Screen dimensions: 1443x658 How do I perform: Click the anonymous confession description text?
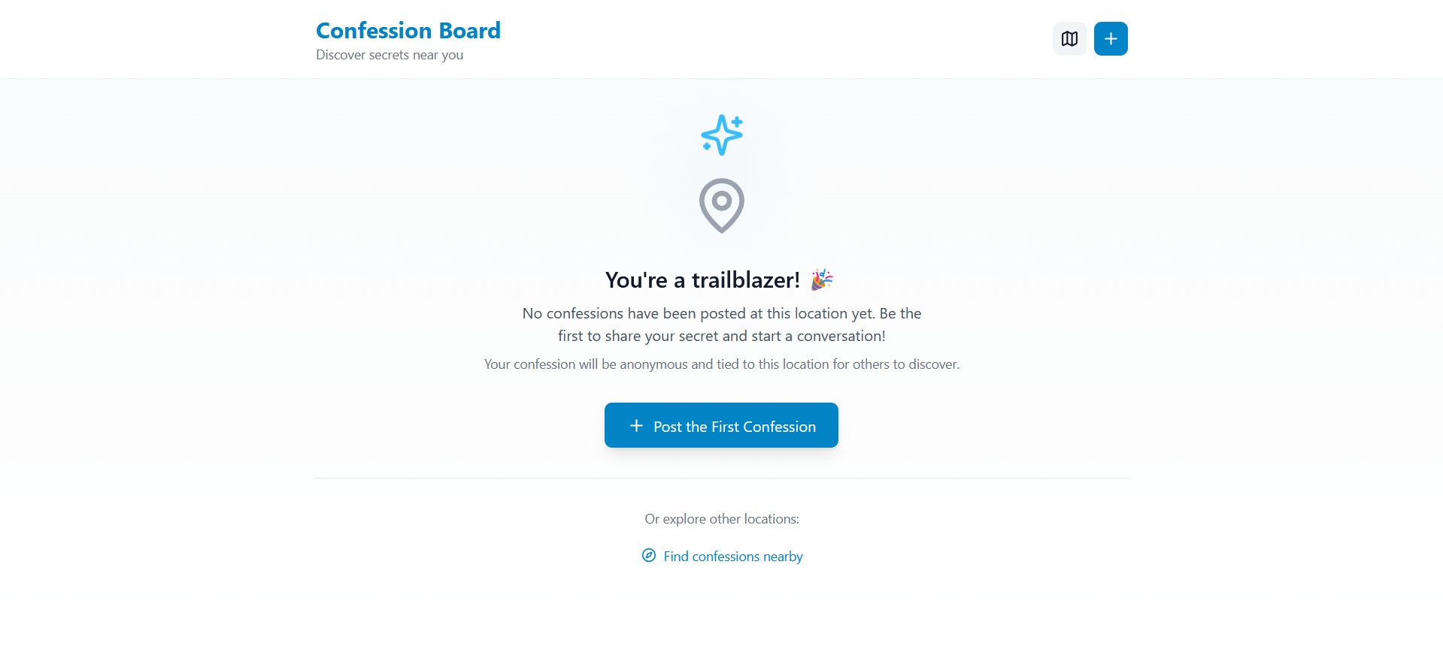[x=721, y=364]
